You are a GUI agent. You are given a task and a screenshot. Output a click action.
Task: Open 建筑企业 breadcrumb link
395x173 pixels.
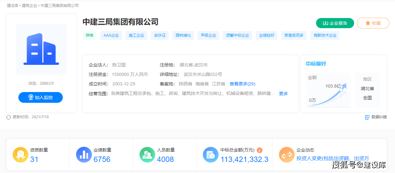[29, 6]
